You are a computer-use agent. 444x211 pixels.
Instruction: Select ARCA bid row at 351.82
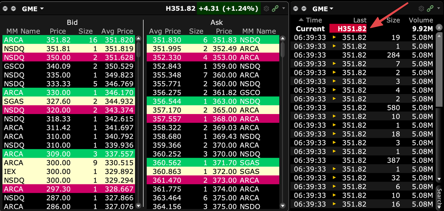(x=69, y=40)
